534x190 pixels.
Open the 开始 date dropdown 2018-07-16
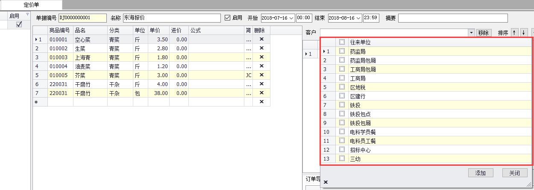pyautogui.click(x=291, y=18)
